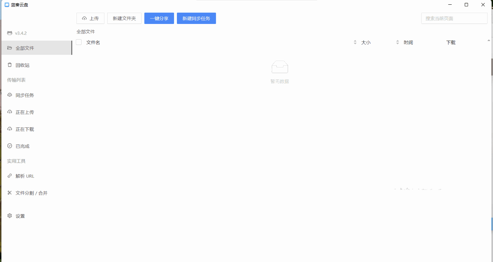Click the cloud upload icon for 正在上传
Screen dimensions: 493x262
coord(10,112)
